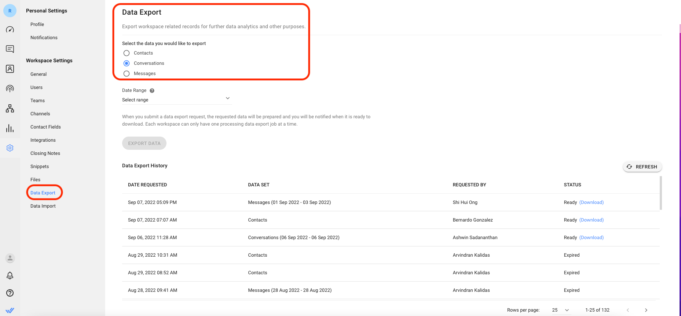The height and width of the screenshot is (316, 681).
Task: Download the Sep 07 Messages export
Action: (591, 202)
